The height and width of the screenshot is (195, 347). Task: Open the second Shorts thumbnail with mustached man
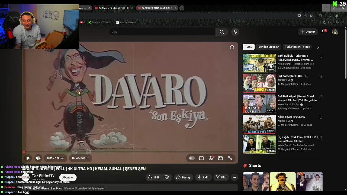click(282, 181)
